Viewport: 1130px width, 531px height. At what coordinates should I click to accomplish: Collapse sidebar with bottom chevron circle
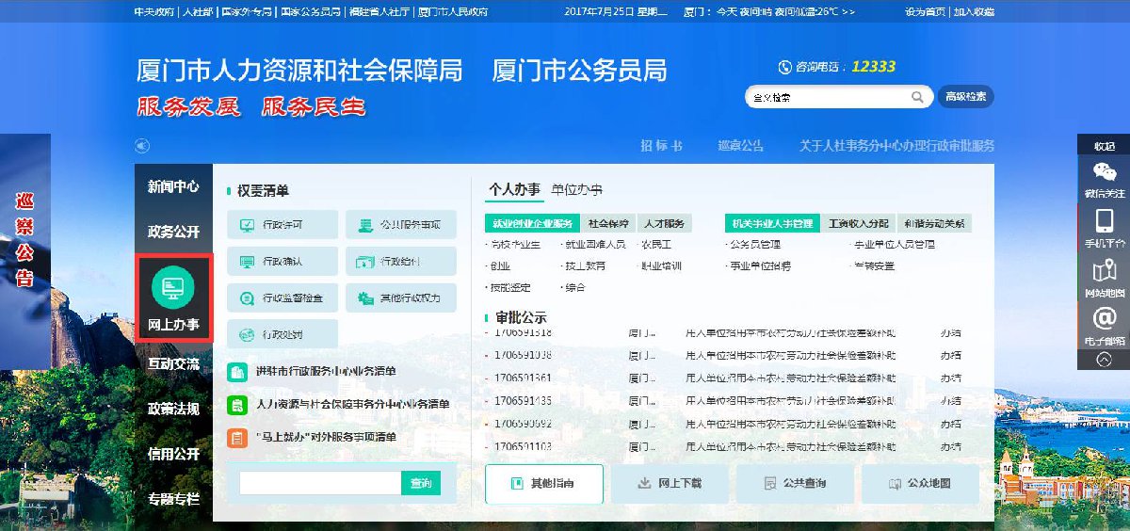[x=1104, y=359]
